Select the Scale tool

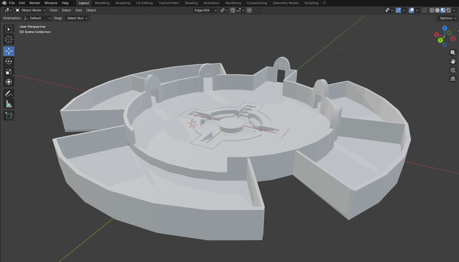9,72
